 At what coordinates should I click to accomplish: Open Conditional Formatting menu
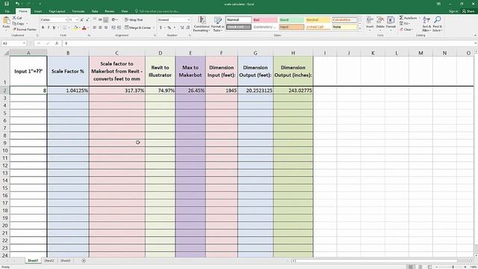202,24
